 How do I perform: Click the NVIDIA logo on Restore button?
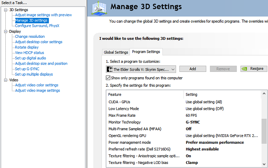pyautogui.click(x=244, y=69)
